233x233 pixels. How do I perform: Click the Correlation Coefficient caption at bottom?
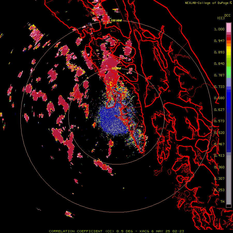pyautogui.click(x=116, y=231)
